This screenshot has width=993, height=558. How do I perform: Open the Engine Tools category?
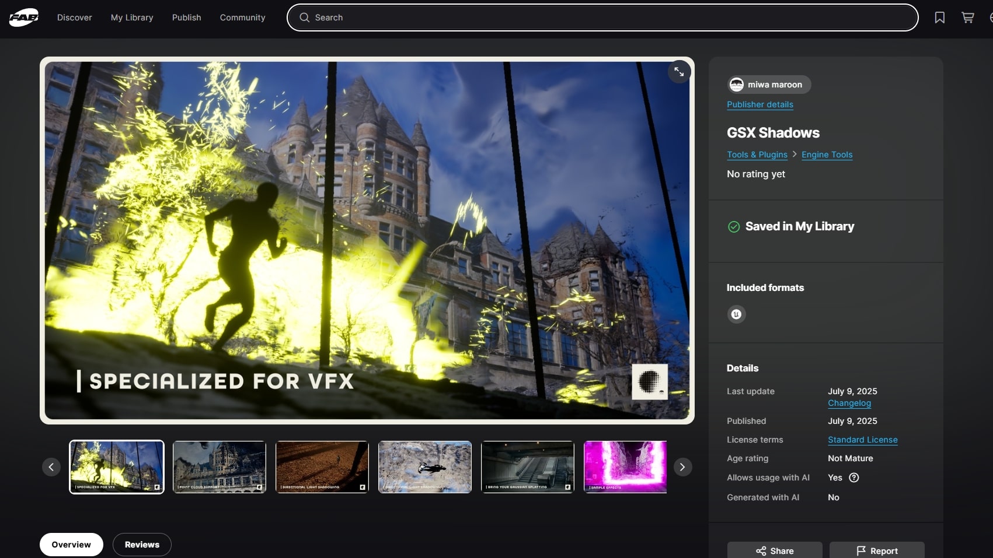click(827, 155)
